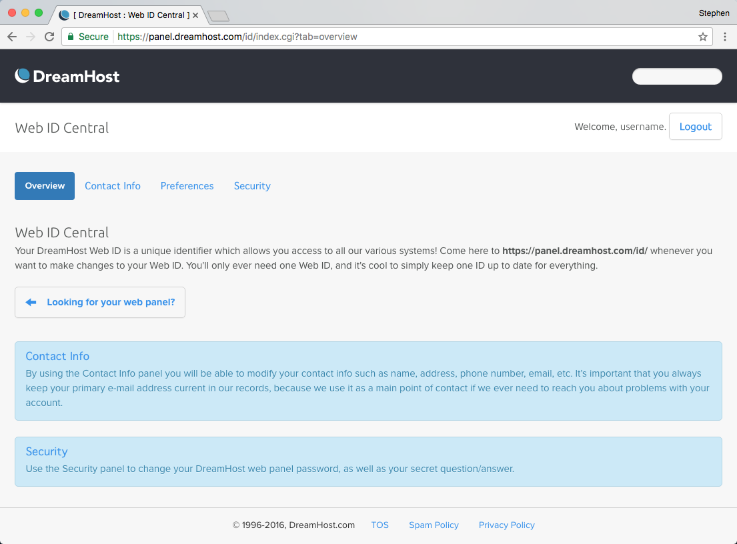Close the DreamHost Web ID Central tab
737x544 pixels.
tap(195, 15)
